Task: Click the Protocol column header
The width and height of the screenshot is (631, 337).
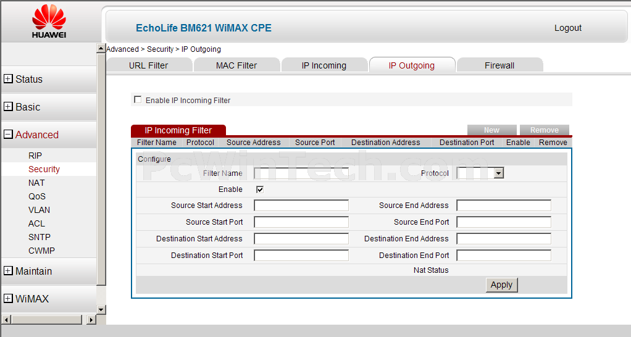Action: [201, 143]
